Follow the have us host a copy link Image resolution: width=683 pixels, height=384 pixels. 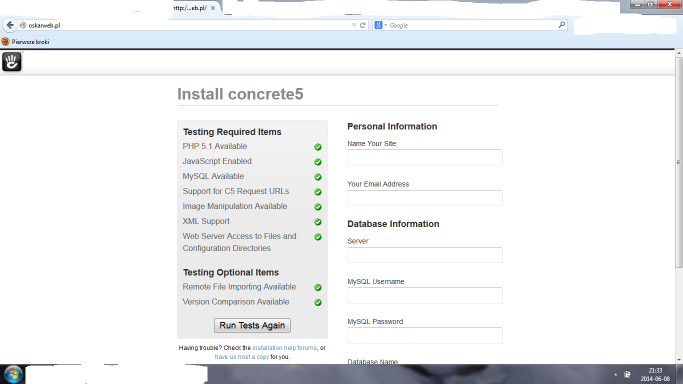pyautogui.click(x=242, y=357)
